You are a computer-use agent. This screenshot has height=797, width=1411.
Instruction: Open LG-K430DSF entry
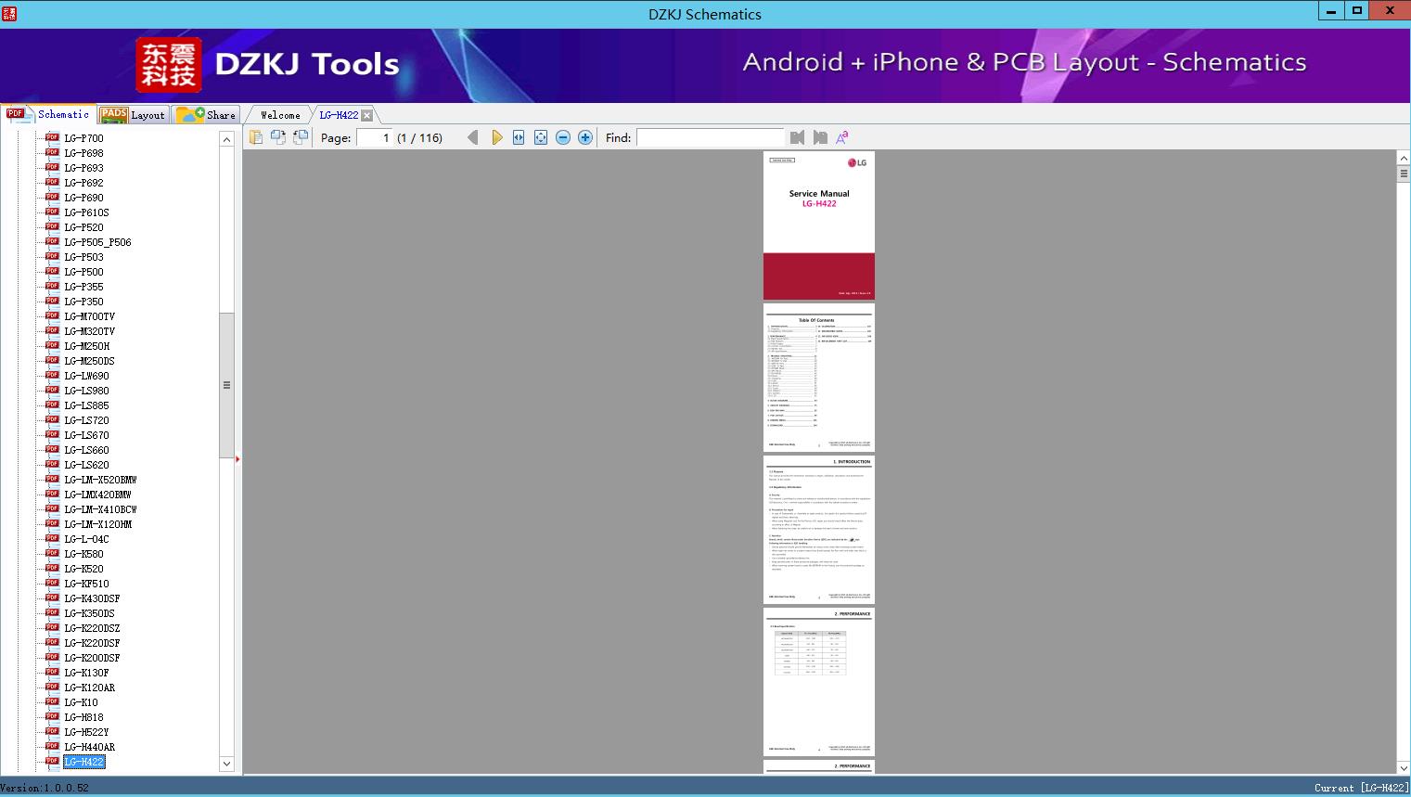coord(93,598)
